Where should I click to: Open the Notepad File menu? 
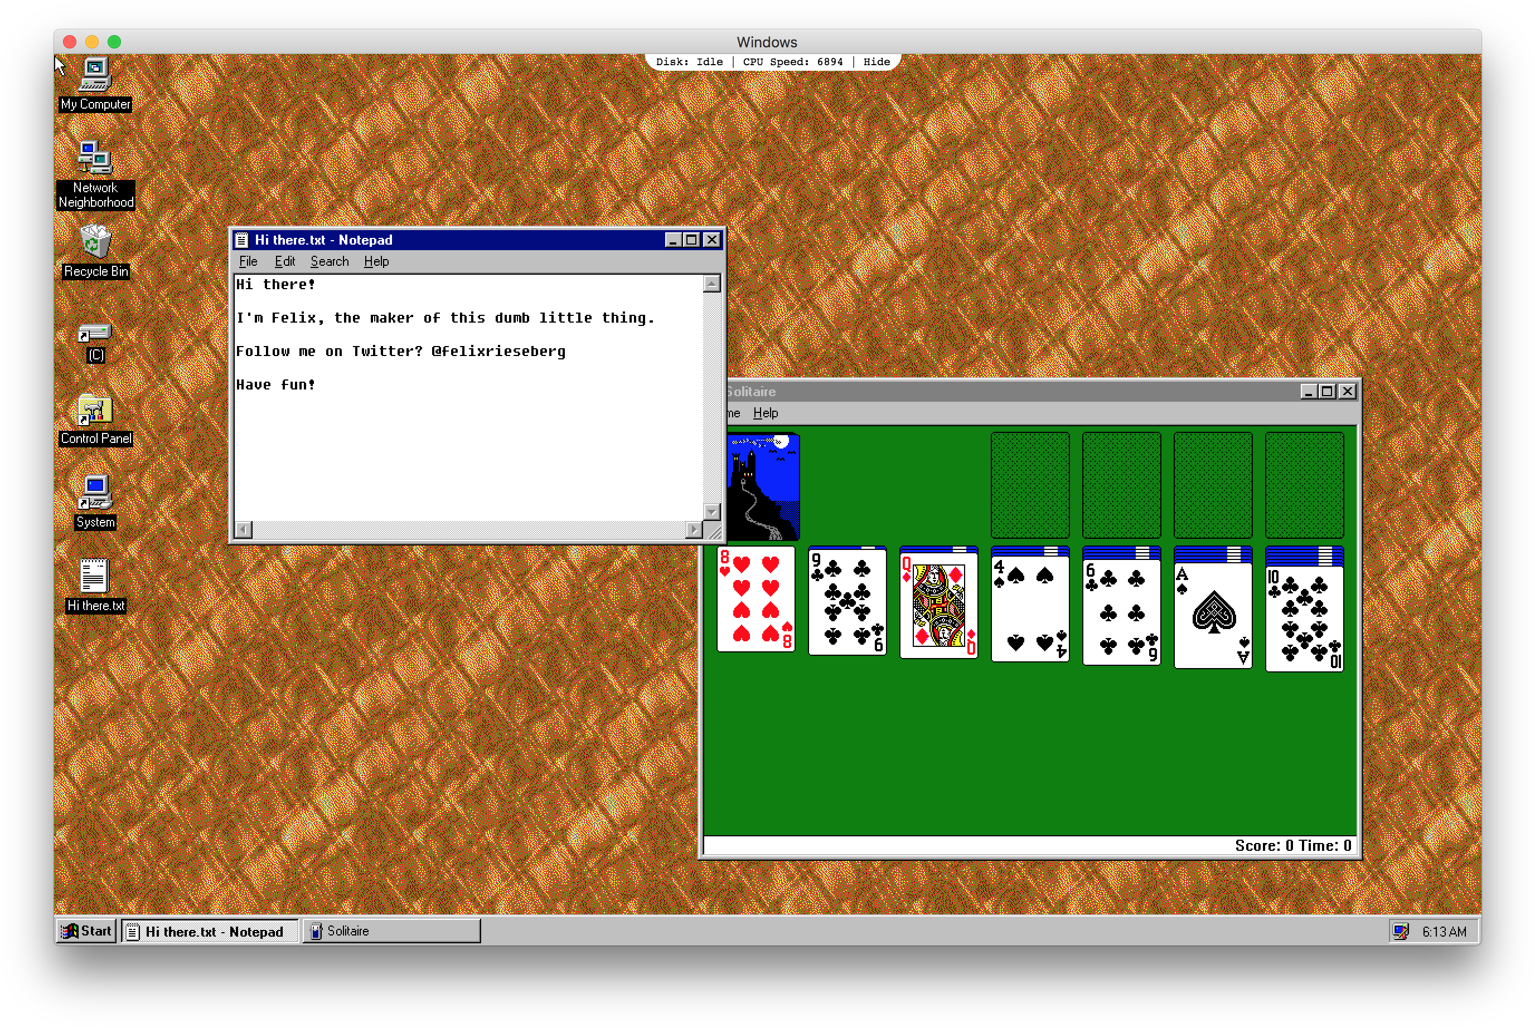[x=248, y=261]
